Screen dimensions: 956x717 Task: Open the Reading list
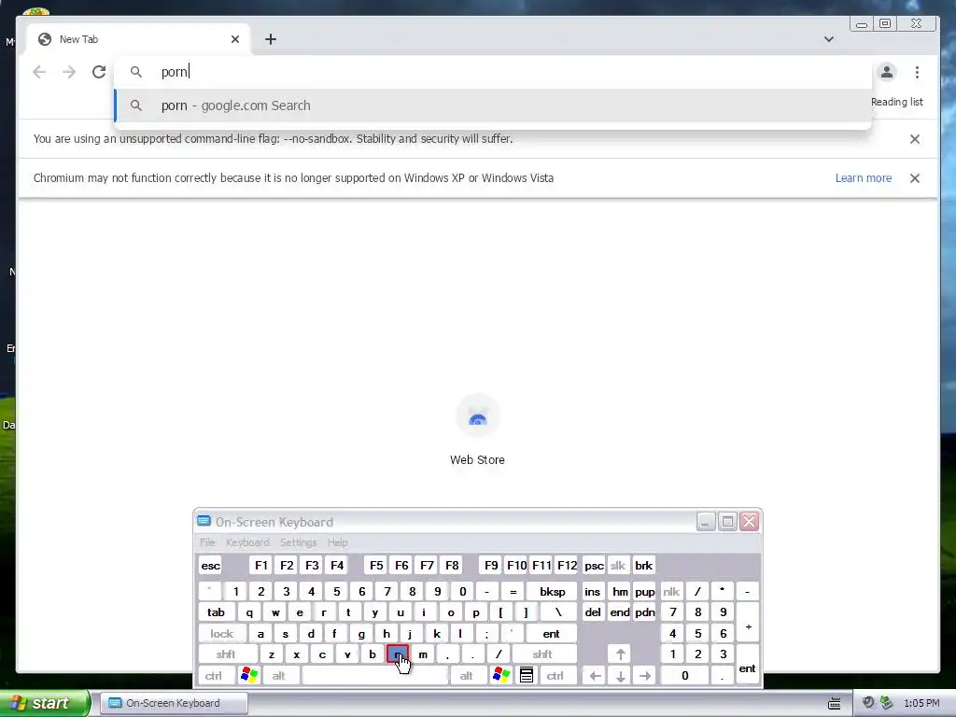coord(897,102)
